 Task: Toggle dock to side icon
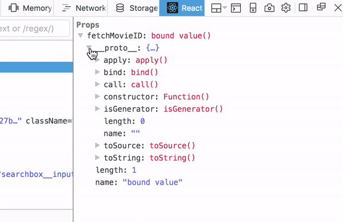303,7
